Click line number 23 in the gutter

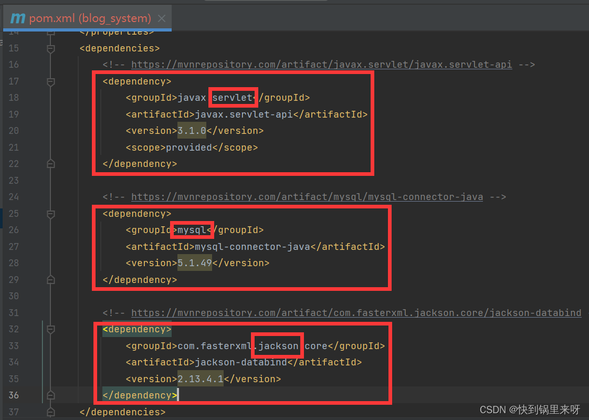point(14,180)
